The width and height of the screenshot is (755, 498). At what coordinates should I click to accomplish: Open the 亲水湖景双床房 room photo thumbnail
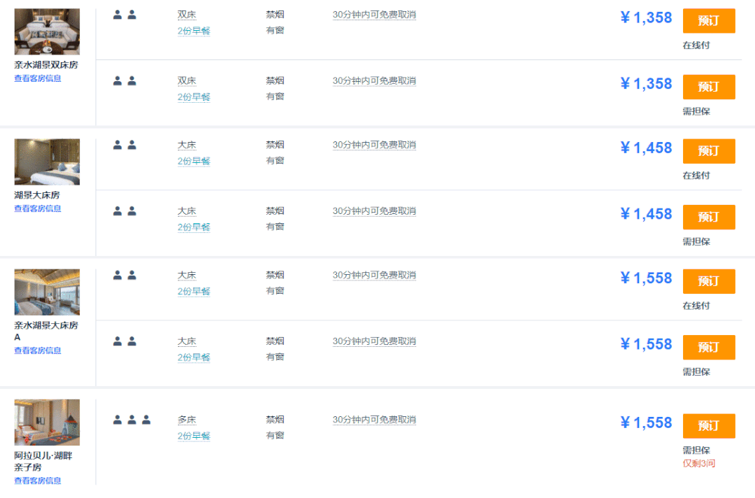[47, 31]
